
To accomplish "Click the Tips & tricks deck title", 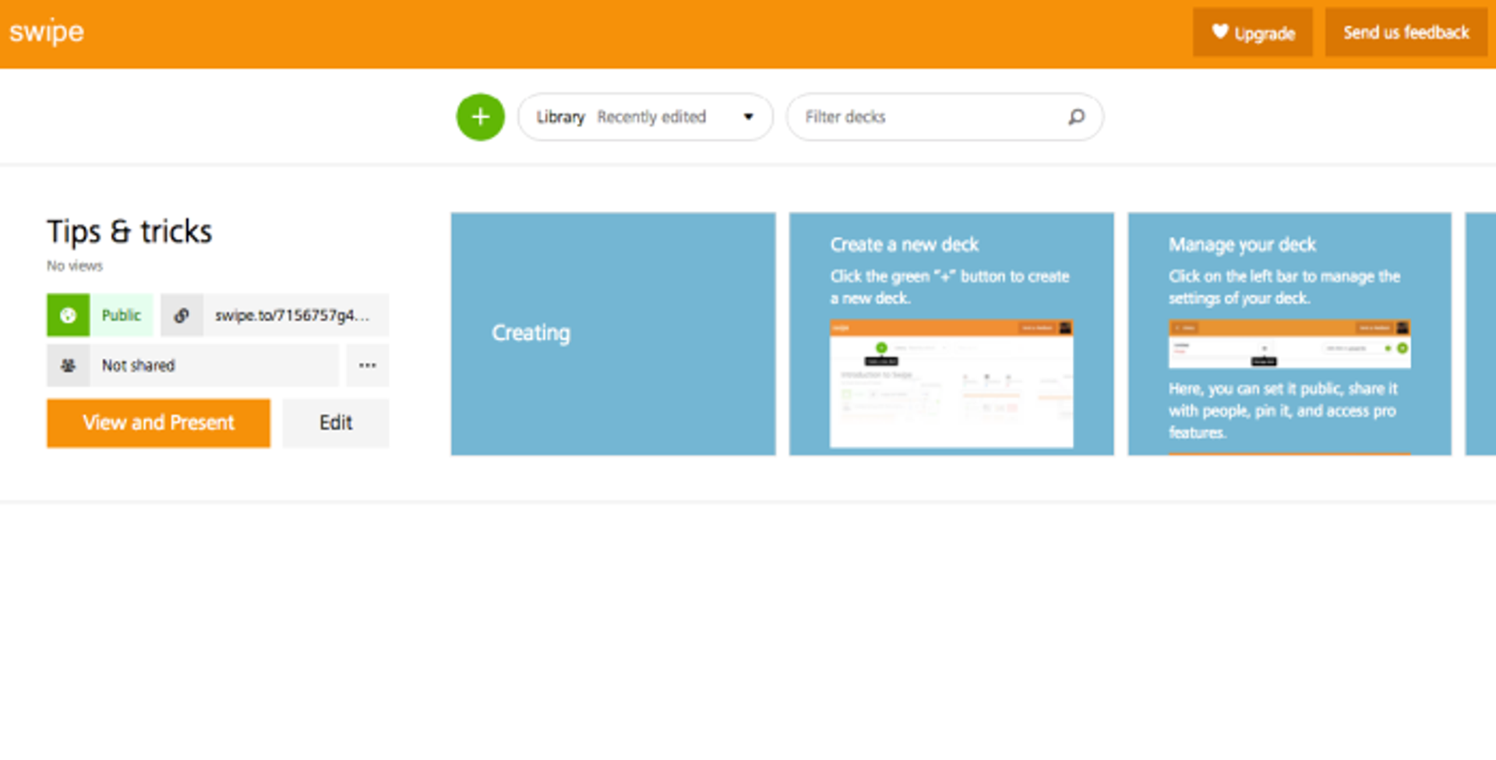I will point(129,231).
